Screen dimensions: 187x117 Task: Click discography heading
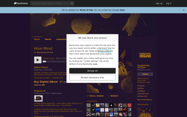143,104
